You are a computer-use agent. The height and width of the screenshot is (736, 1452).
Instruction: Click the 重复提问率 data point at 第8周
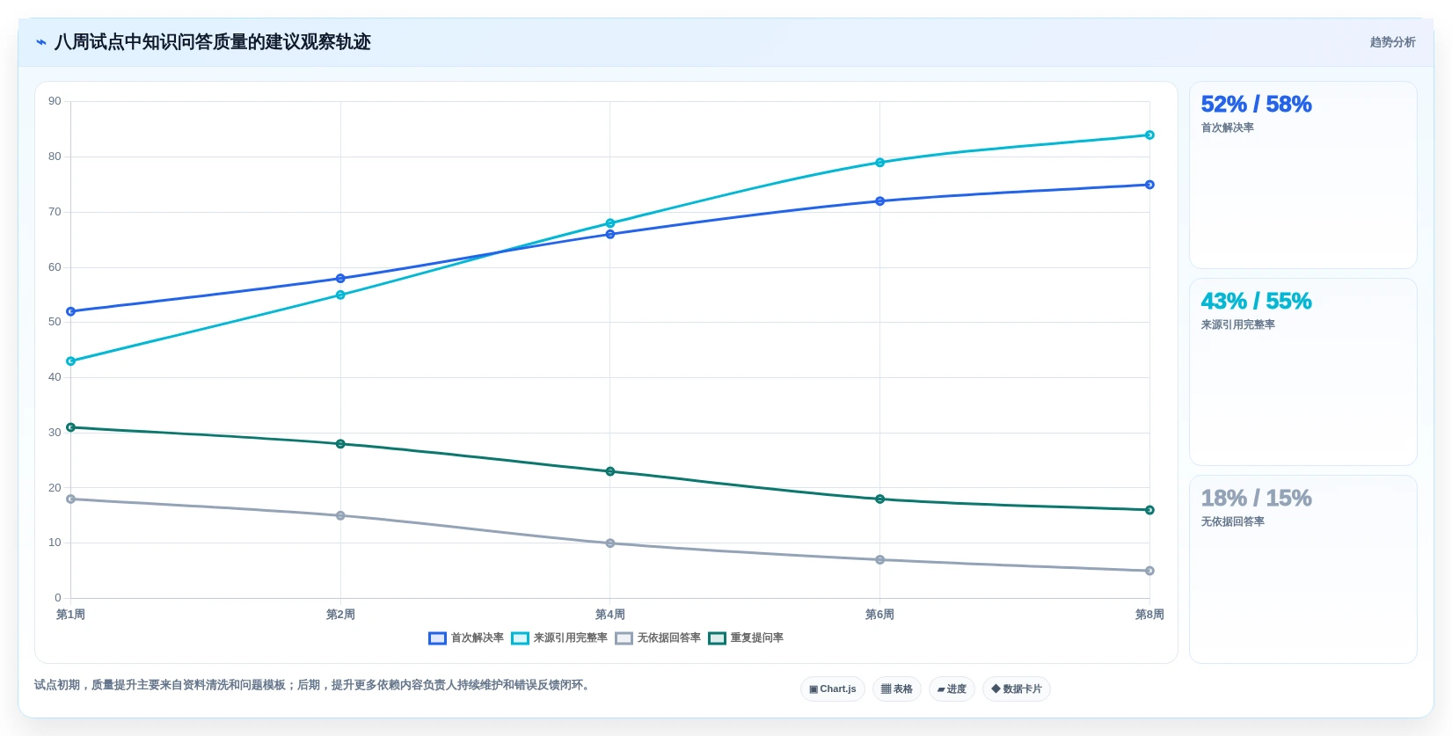pyautogui.click(x=1149, y=510)
